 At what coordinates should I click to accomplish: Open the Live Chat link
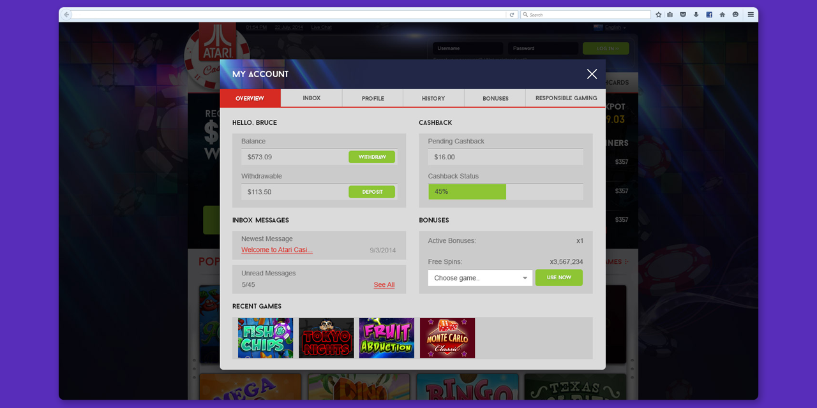click(322, 27)
